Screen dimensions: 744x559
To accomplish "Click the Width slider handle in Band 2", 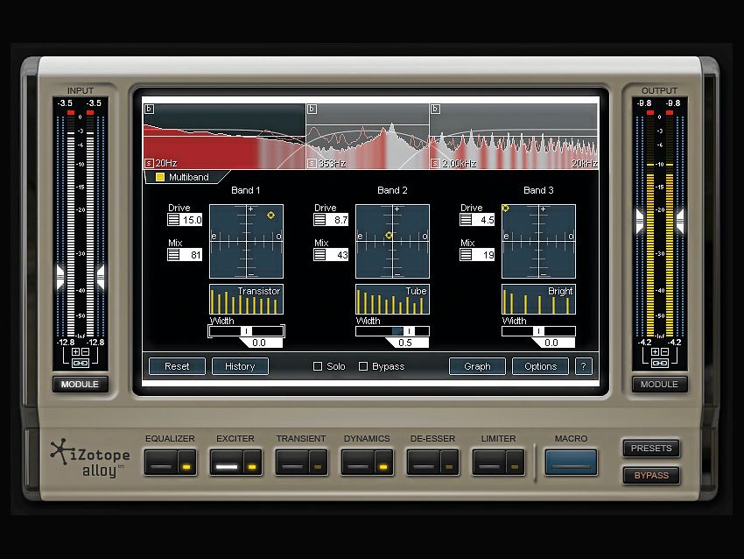I will point(411,332).
